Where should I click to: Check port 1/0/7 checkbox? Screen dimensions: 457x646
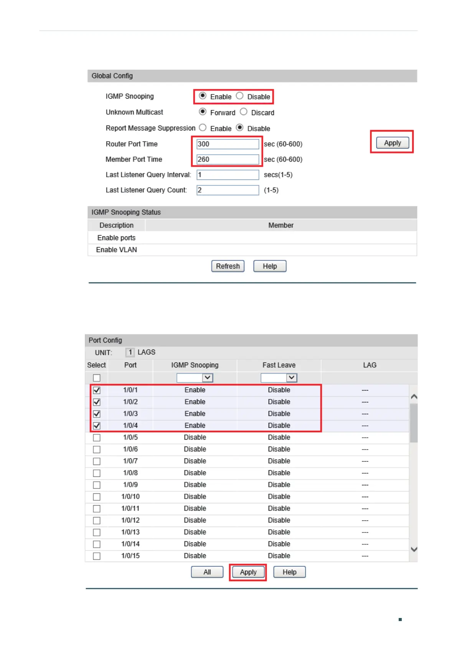pyautogui.click(x=97, y=461)
